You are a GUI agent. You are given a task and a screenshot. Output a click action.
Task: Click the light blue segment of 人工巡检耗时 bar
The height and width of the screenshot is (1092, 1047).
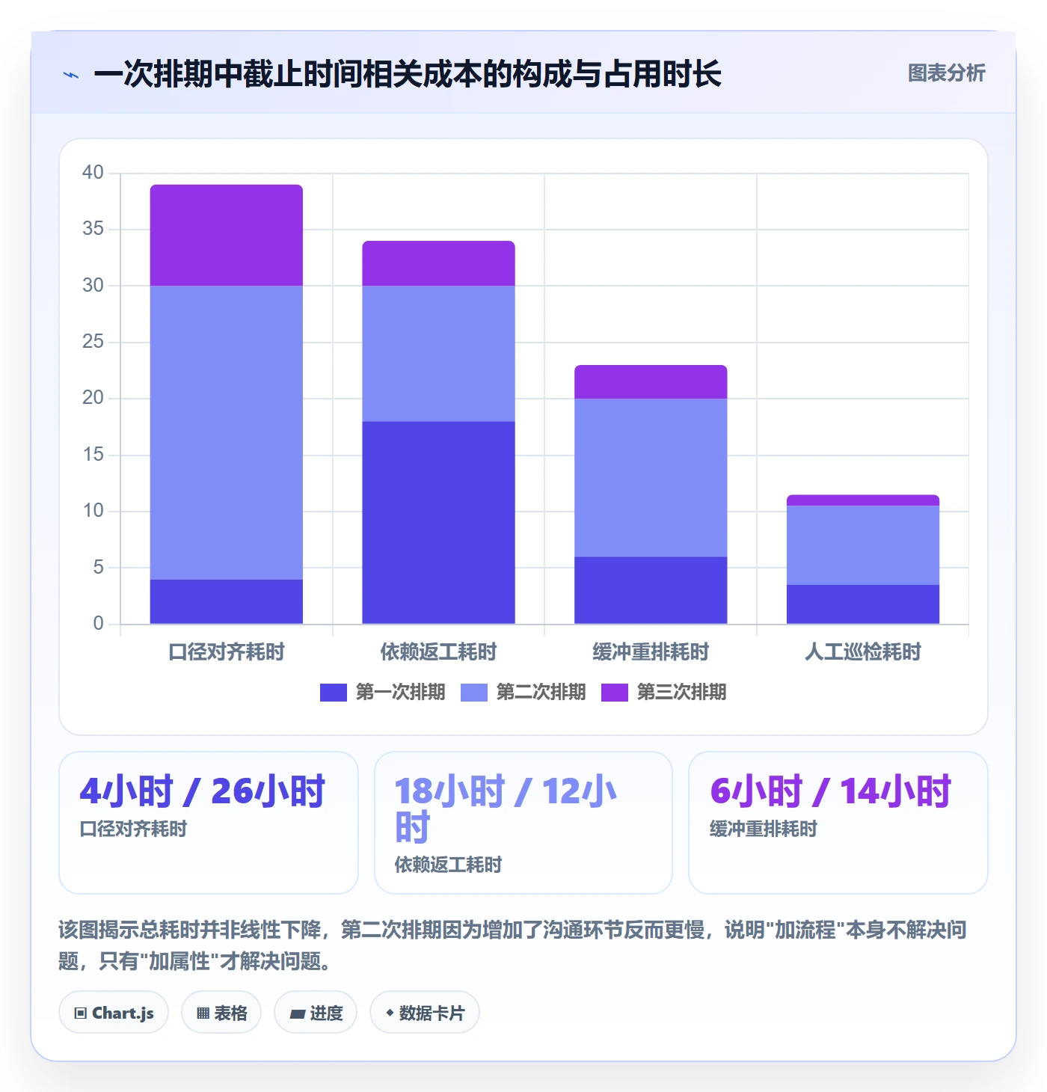863,545
